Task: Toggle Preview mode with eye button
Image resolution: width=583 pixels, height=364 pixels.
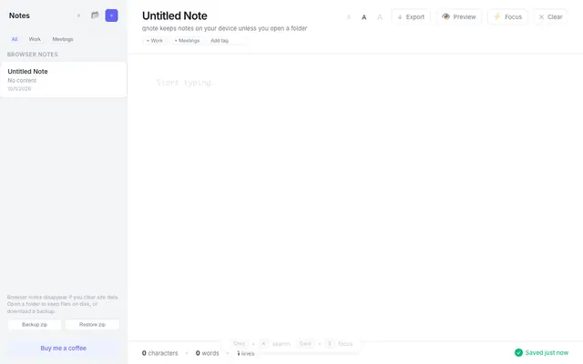Action: click(x=459, y=16)
